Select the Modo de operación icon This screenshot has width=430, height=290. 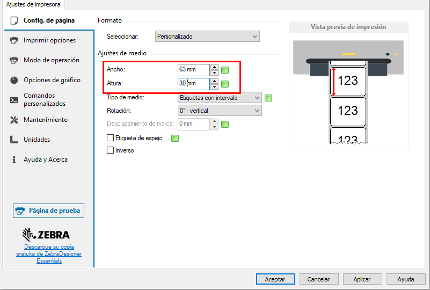point(14,60)
